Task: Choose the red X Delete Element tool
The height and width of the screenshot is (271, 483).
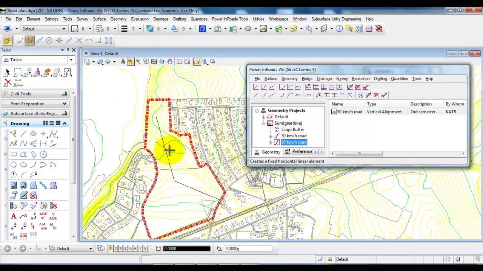Action: (x=8, y=83)
